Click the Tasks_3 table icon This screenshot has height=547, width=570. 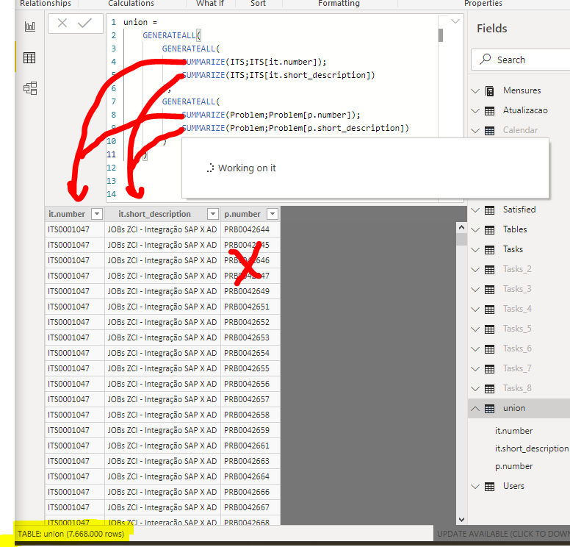point(490,290)
